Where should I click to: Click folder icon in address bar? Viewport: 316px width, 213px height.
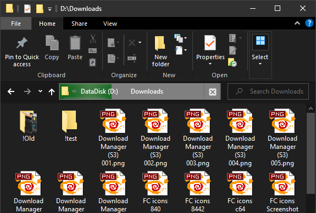click(x=65, y=91)
